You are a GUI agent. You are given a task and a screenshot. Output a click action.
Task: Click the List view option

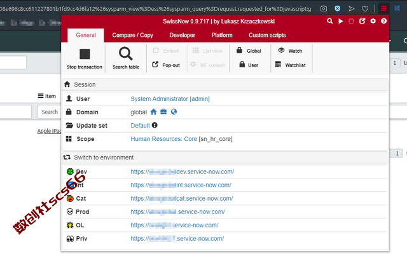click(207, 51)
